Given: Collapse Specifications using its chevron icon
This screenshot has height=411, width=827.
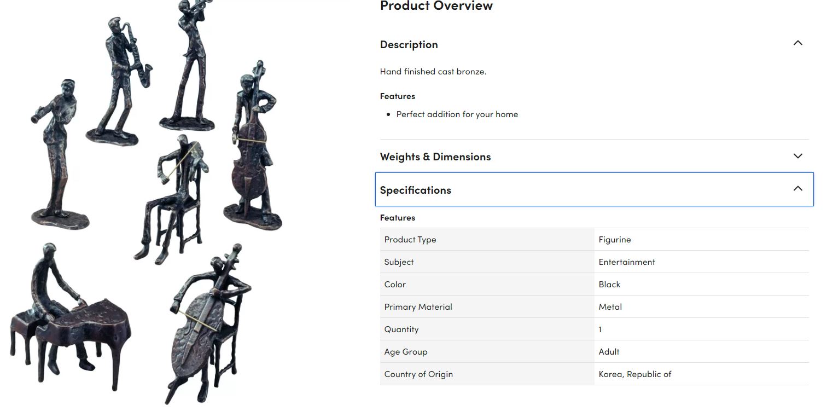Looking at the screenshot, I should pos(797,189).
